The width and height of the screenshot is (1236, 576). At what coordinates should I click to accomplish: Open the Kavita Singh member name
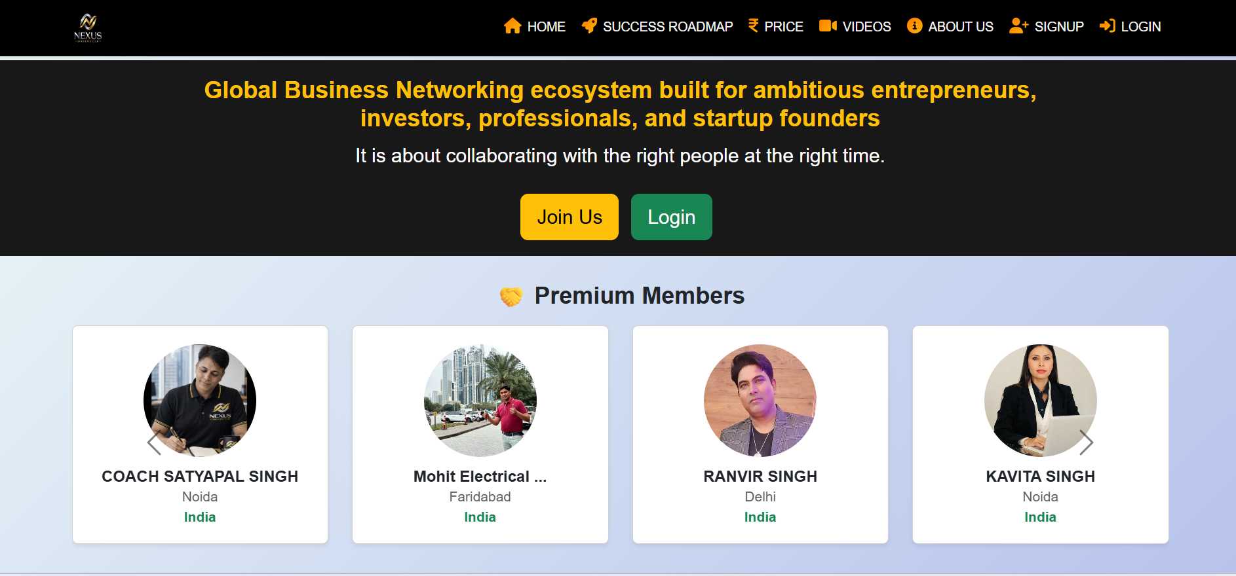pyautogui.click(x=1040, y=477)
